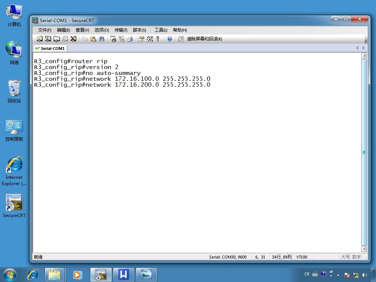This screenshot has height=282, width=376.
Task: Click the File Explorer taskbar icon
Action: (x=54, y=275)
